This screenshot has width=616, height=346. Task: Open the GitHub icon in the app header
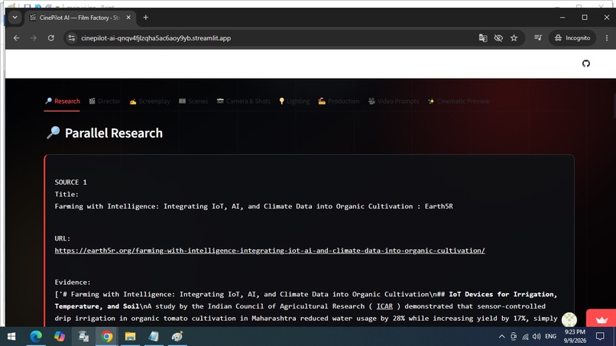tap(585, 63)
